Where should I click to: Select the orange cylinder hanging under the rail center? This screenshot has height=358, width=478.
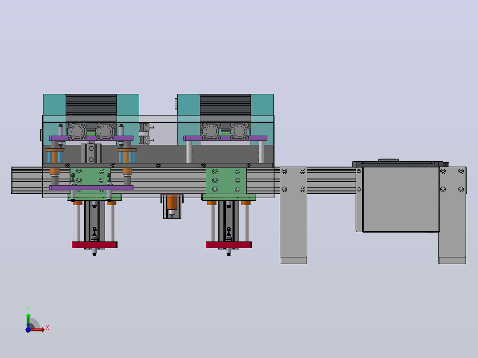172,202
